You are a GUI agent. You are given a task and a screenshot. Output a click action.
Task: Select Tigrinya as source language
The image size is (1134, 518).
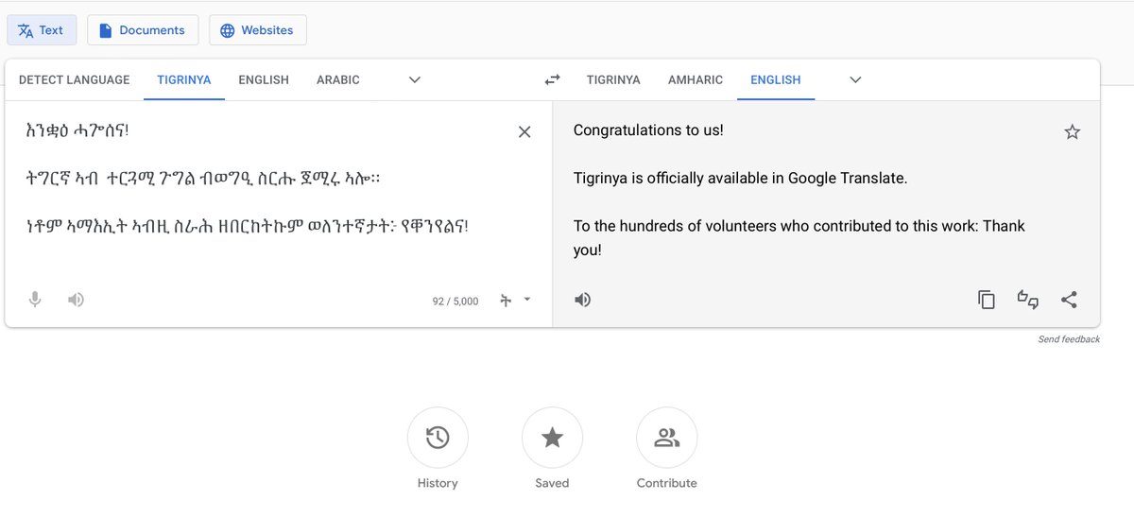pyautogui.click(x=183, y=80)
